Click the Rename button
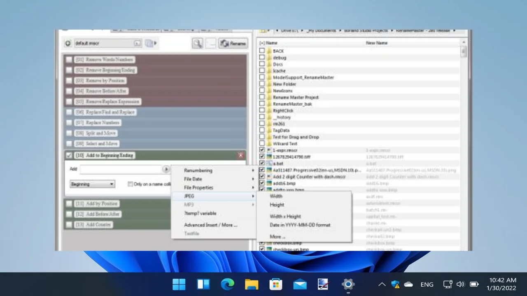This screenshot has height=296, width=527. 233,43
